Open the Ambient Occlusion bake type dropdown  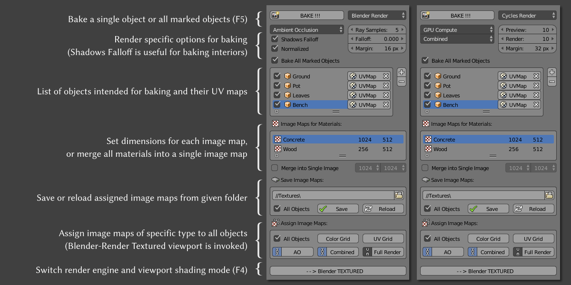coord(307,29)
